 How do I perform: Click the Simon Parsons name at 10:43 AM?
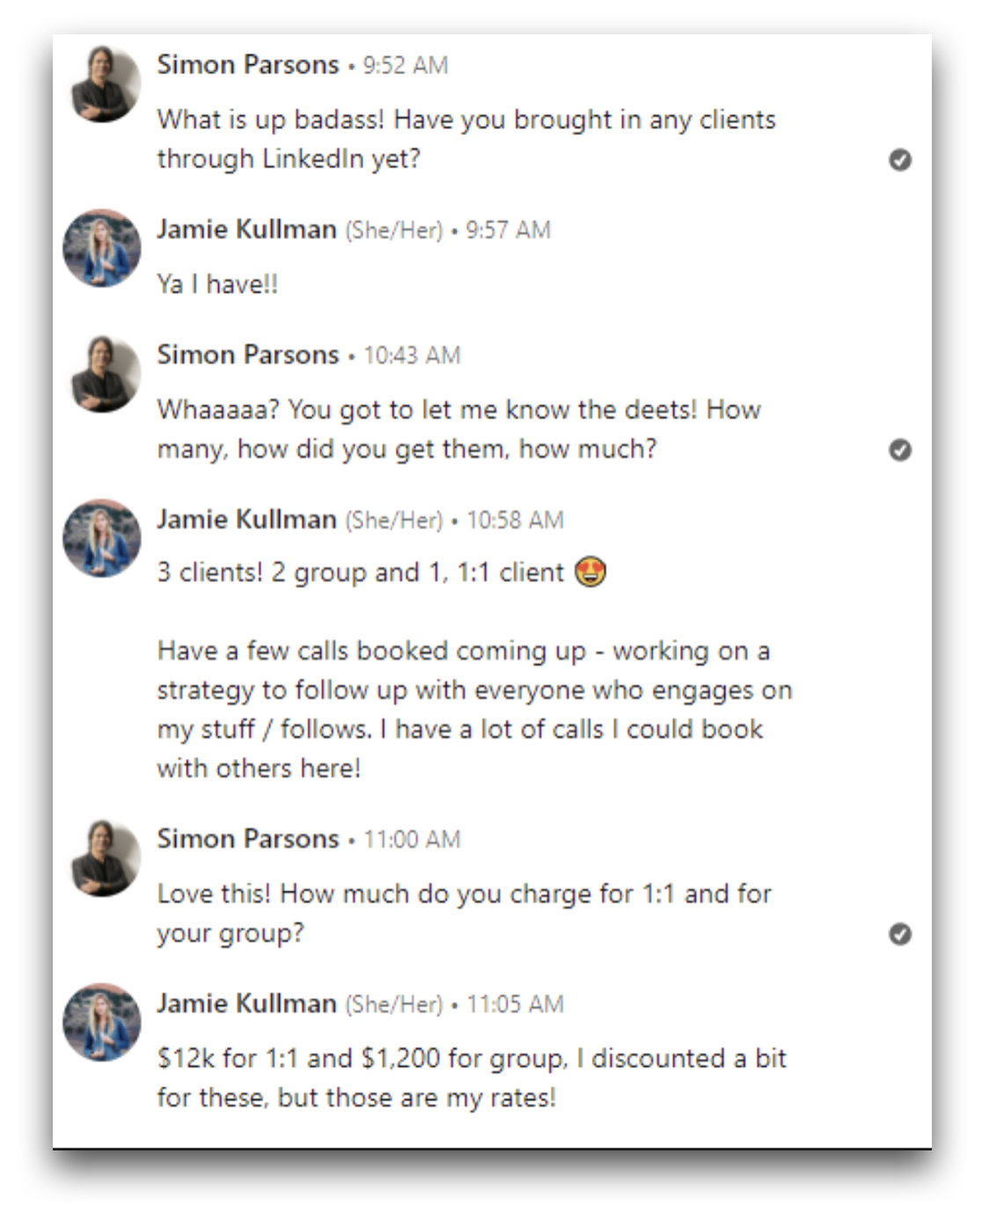tap(247, 355)
